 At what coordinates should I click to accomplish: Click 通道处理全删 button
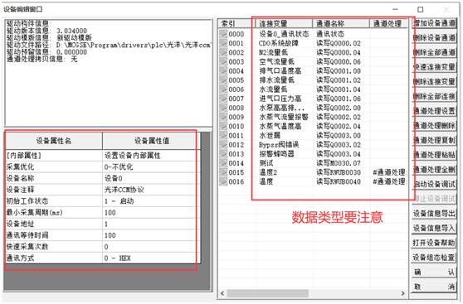point(434,170)
